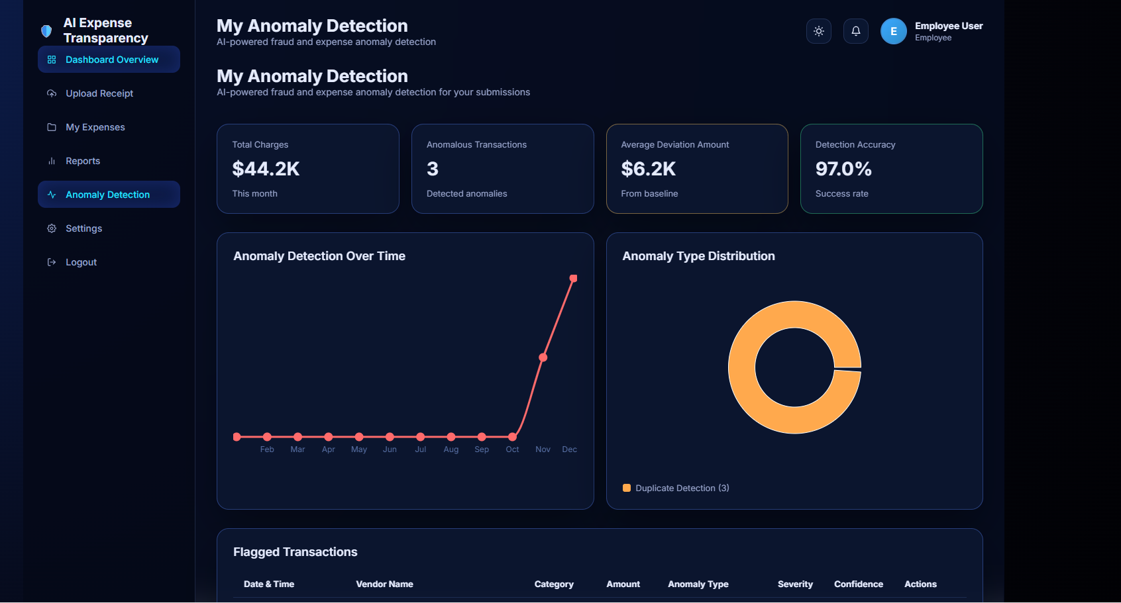The image size is (1121, 603).
Task: Open Dashboard Overview in the sidebar
Action: [x=109, y=60]
